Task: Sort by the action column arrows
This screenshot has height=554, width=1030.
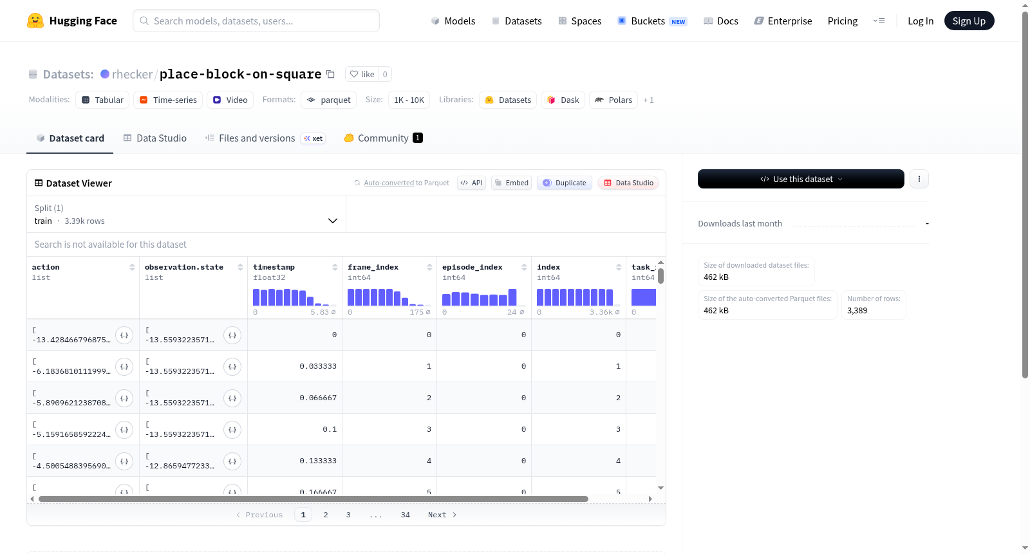Action: click(132, 267)
